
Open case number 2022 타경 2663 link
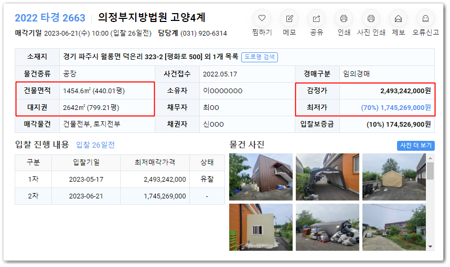click(x=50, y=18)
